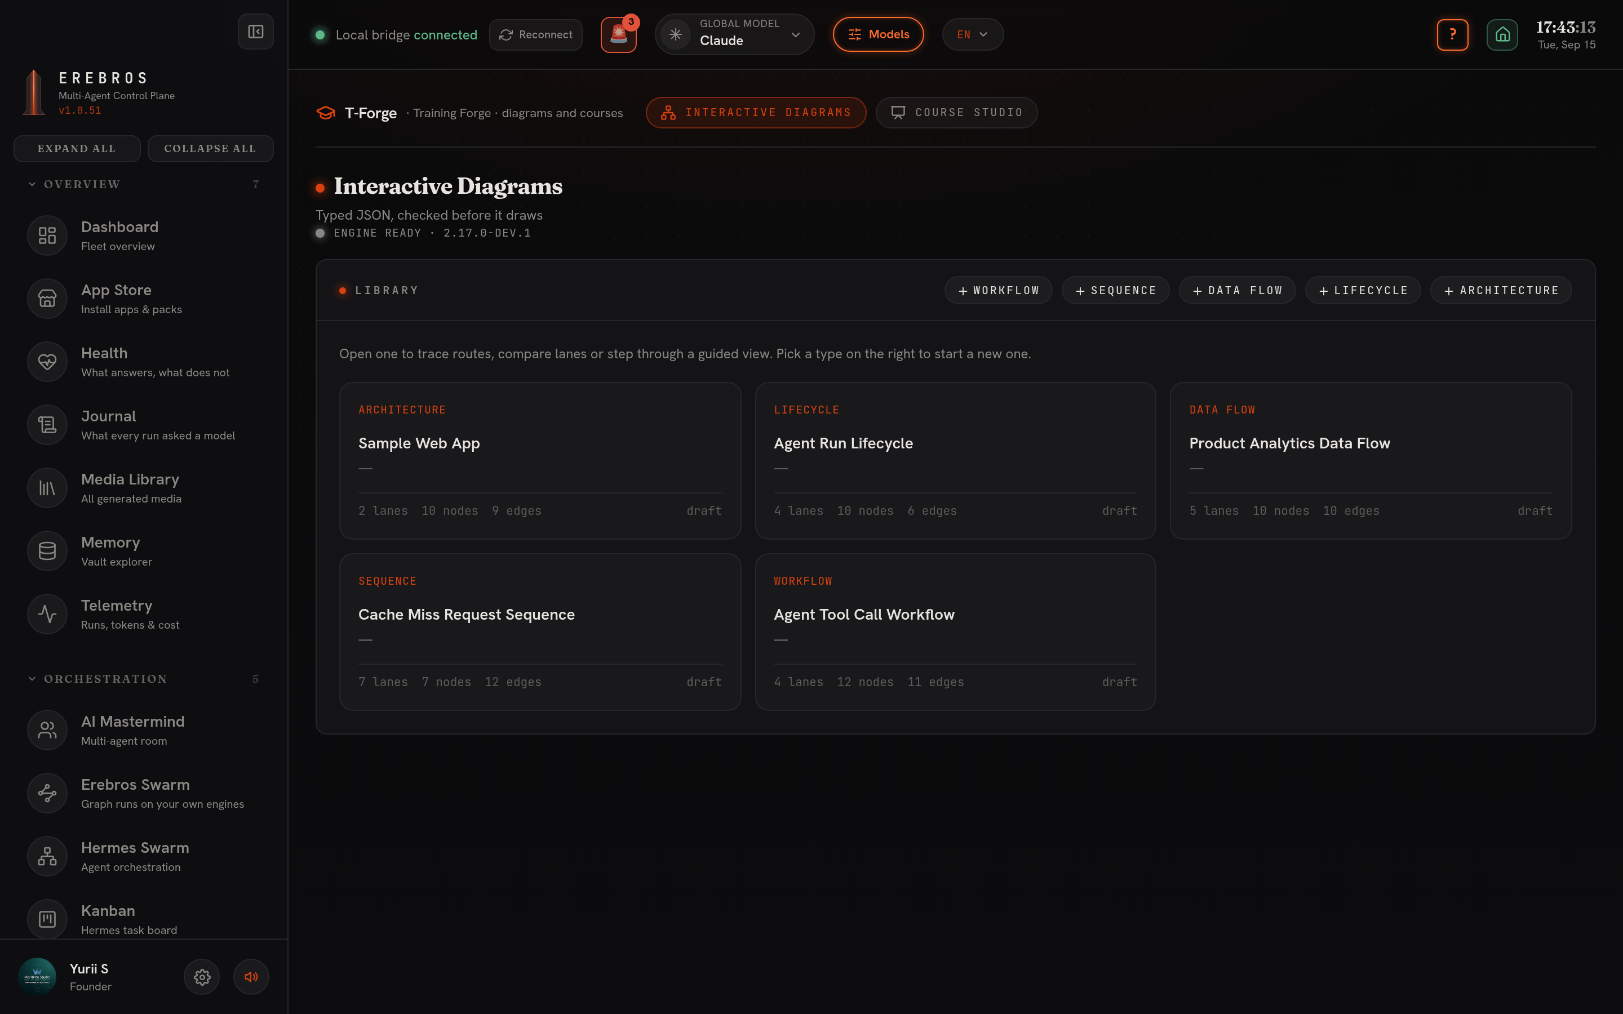Open Product Analytics Data Flow card

(1370, 461)
